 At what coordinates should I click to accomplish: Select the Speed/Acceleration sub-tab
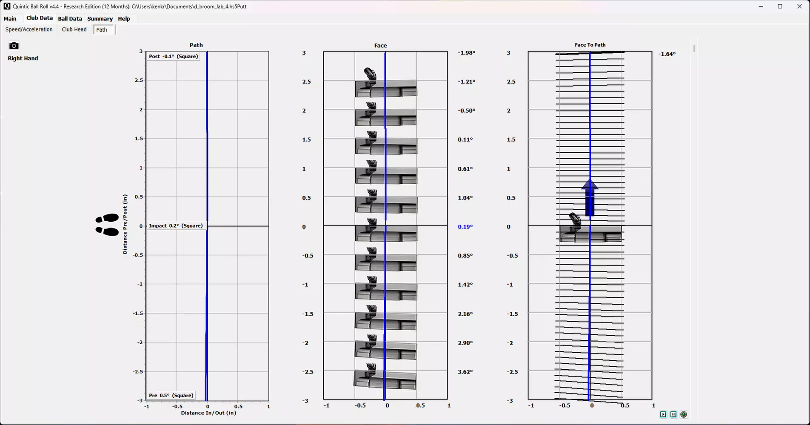pyautogui.click(x=29, y=29)
